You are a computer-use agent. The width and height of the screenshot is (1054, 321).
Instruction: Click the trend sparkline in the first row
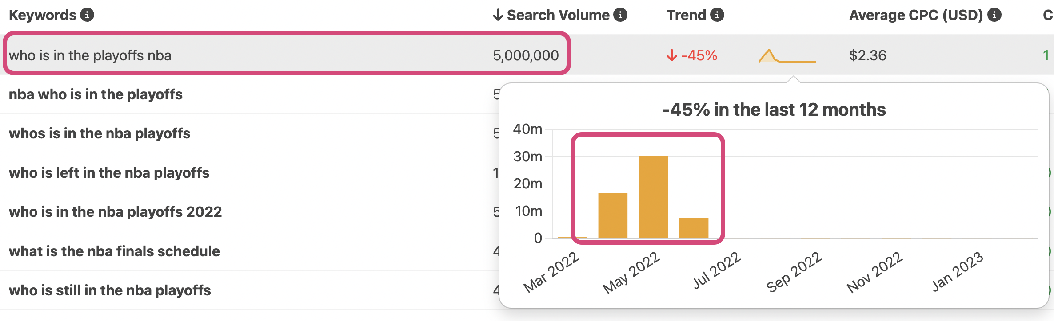tap(787, 56)
